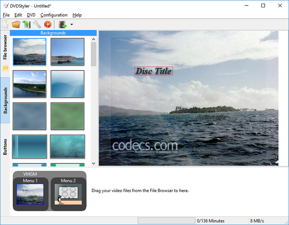Open DVD options with the wrench icon
The width and height of the screenshot is (289, 225).
click(37, 24)
